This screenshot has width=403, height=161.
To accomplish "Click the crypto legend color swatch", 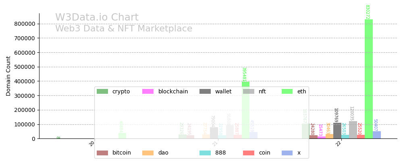I will coord(102,92).
